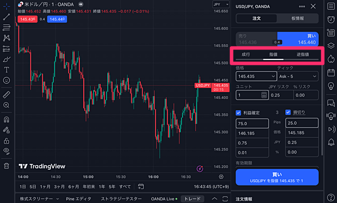
Task: Open the ティック Ask - 5 dropdown
Action: point(298,76)
